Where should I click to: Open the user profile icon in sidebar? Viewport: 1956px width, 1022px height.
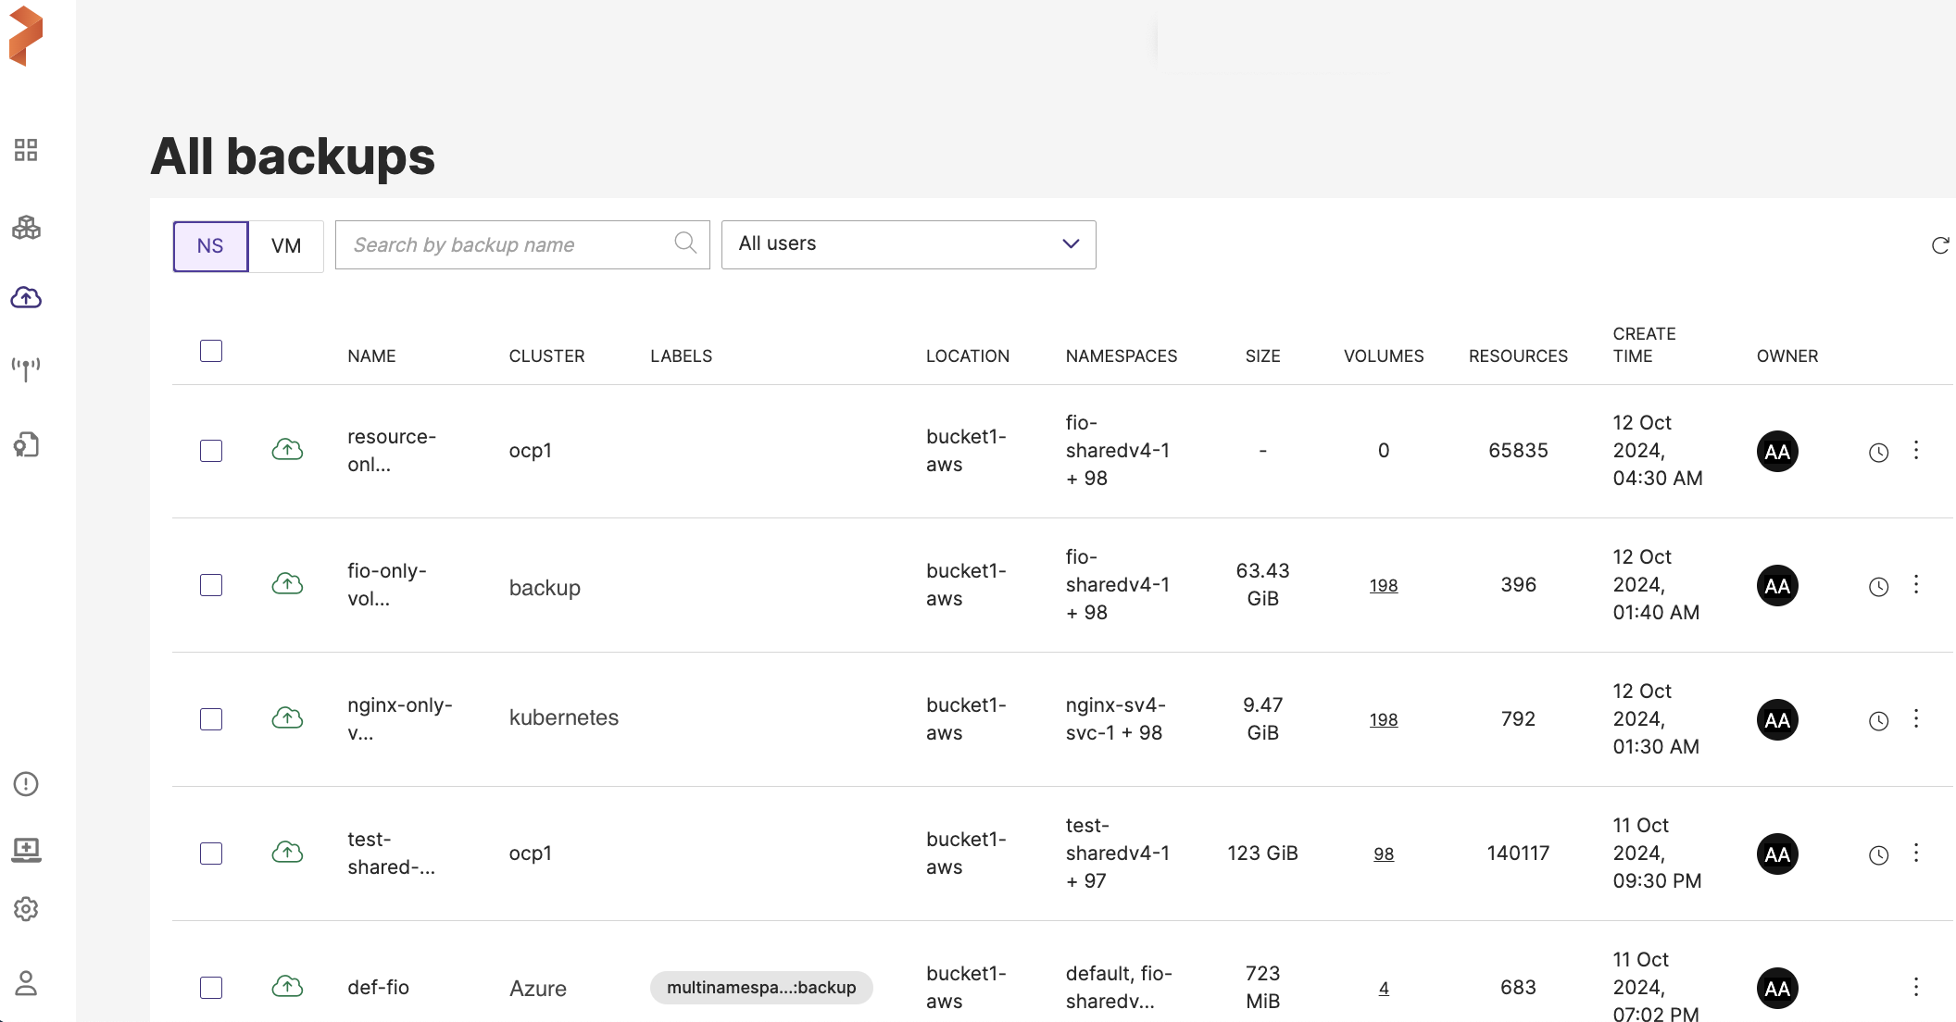26,983
